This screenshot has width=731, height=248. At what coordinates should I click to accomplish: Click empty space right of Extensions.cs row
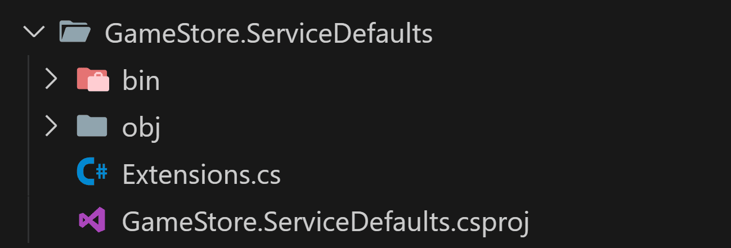(x=505, y=174)
